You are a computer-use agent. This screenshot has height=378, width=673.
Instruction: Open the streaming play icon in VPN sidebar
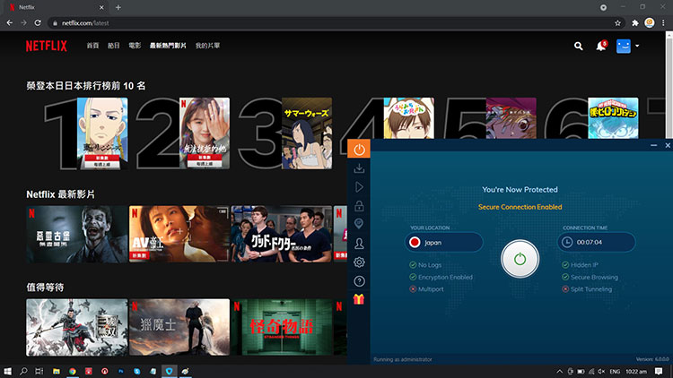359,187
